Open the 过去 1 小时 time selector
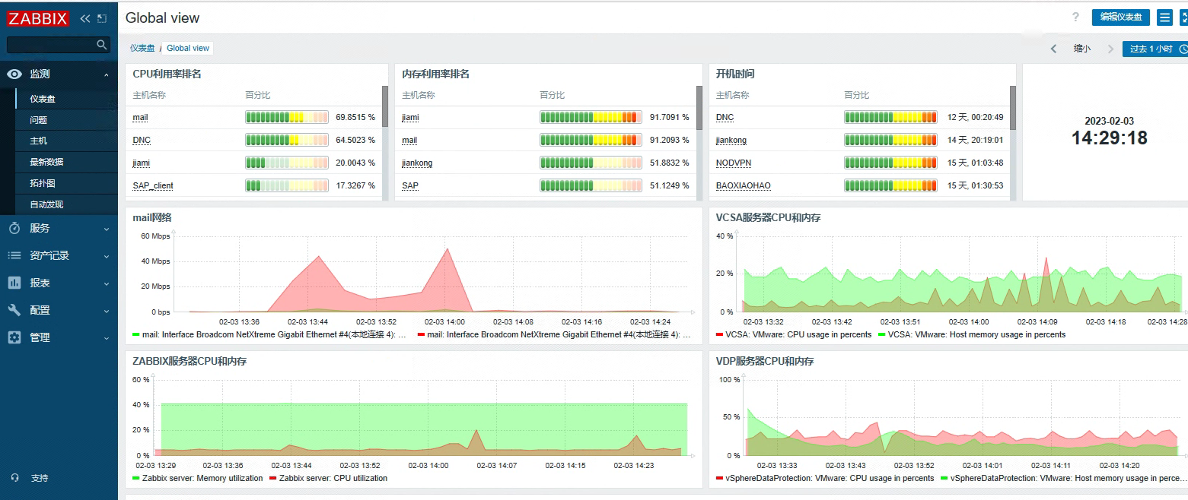The image size is (1188, 500). (x=1155, y=49)
